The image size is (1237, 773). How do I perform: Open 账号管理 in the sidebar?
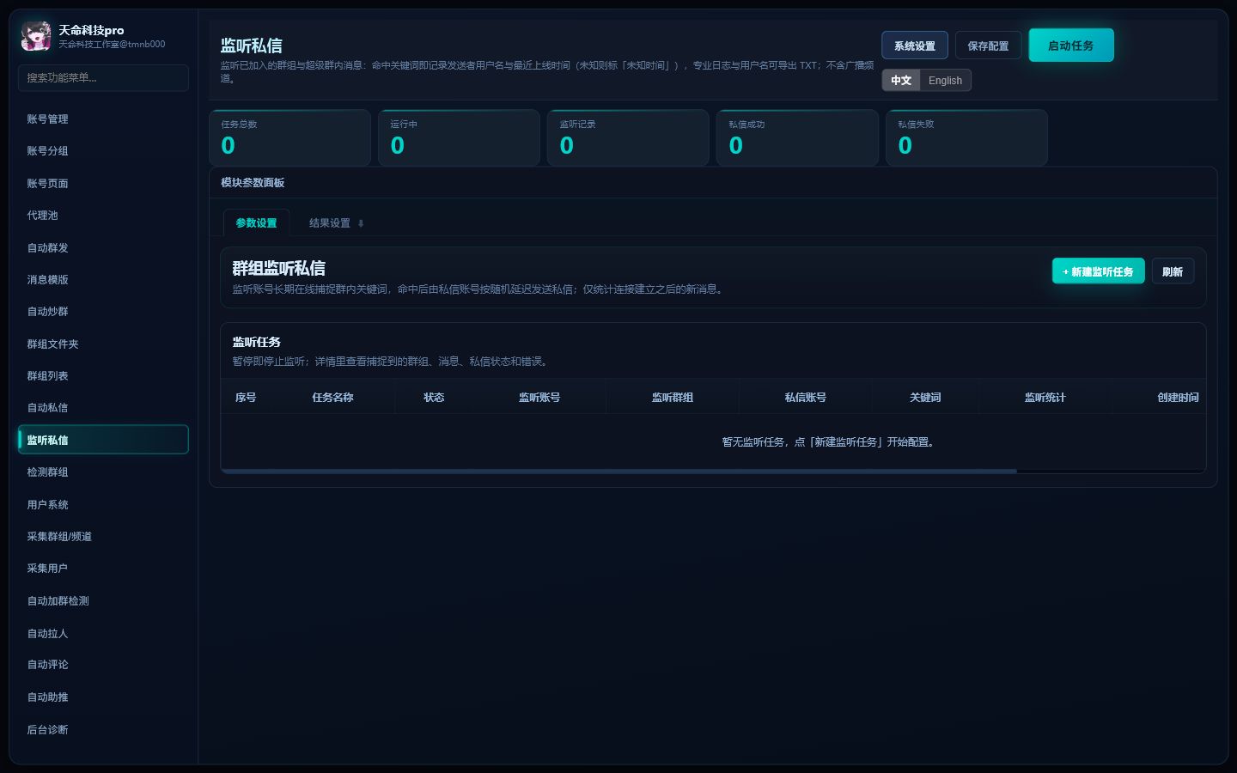tap(103, 119)
